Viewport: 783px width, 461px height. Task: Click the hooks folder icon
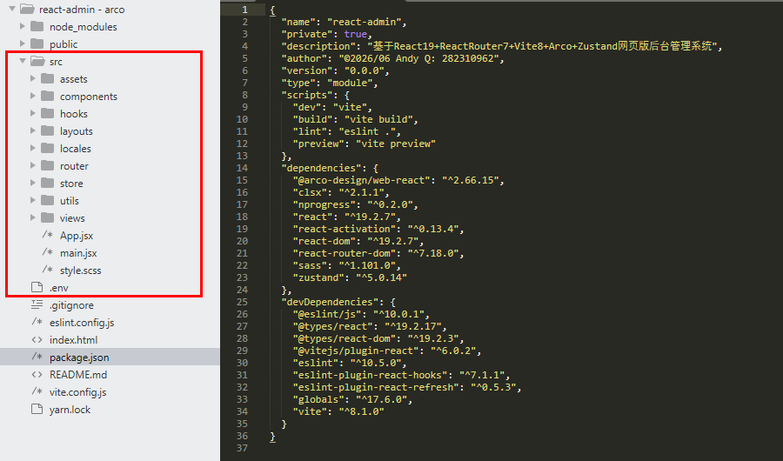tap(48, 113)
